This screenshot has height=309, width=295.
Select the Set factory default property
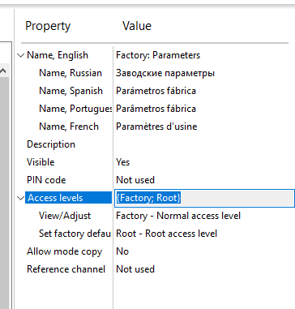(x=75, y=234)
